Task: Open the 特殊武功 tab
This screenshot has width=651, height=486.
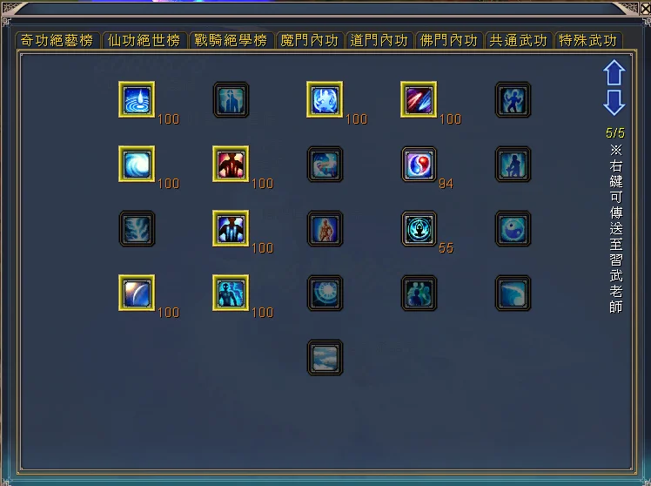Action: 588,40
